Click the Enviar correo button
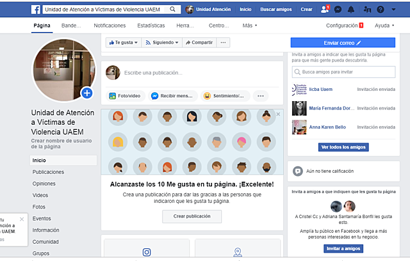 tap(343, 43)
